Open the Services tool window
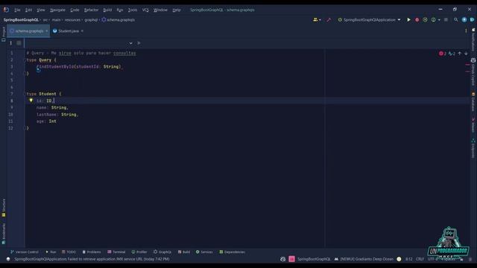This screenshot has height=268, width=477. tap(204, 252)
